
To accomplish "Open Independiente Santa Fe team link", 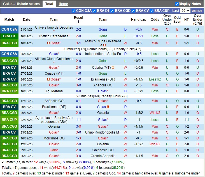I will [x=103, y=54].
